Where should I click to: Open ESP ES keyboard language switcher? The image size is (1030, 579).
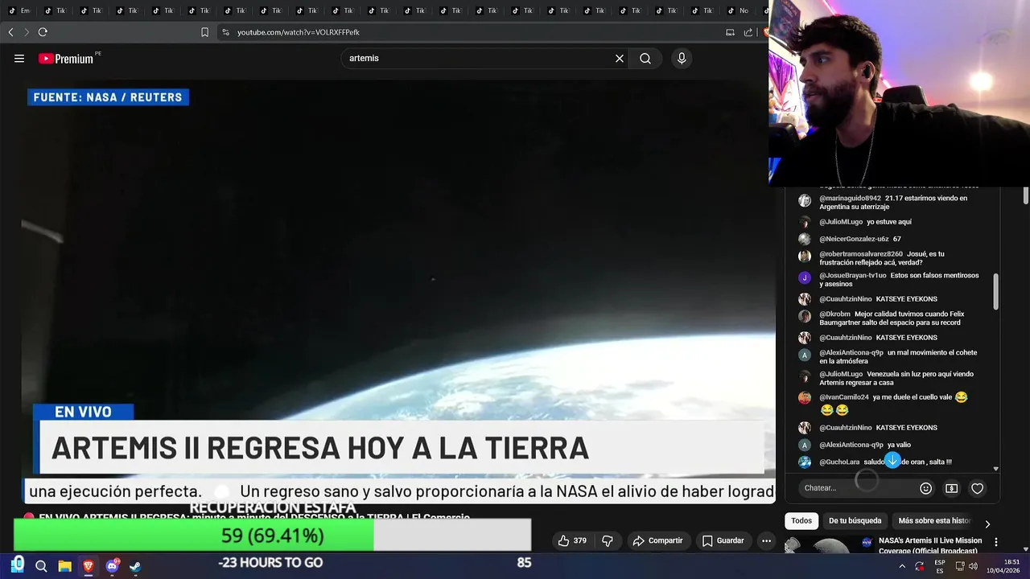click(x=940, y=566)
